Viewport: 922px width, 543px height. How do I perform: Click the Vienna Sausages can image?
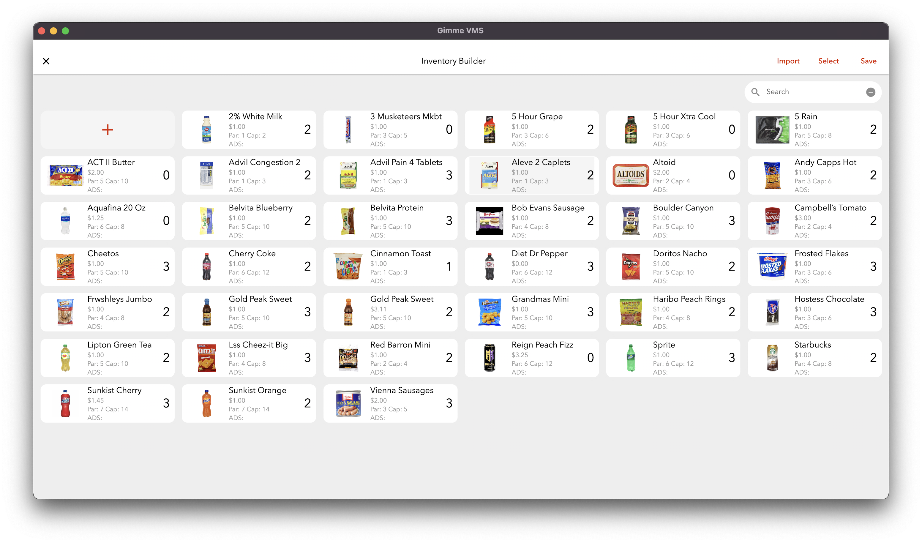[x=348, y=403]
